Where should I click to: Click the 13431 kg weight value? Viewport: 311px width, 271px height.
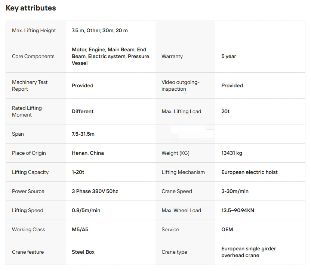[232, 153]
